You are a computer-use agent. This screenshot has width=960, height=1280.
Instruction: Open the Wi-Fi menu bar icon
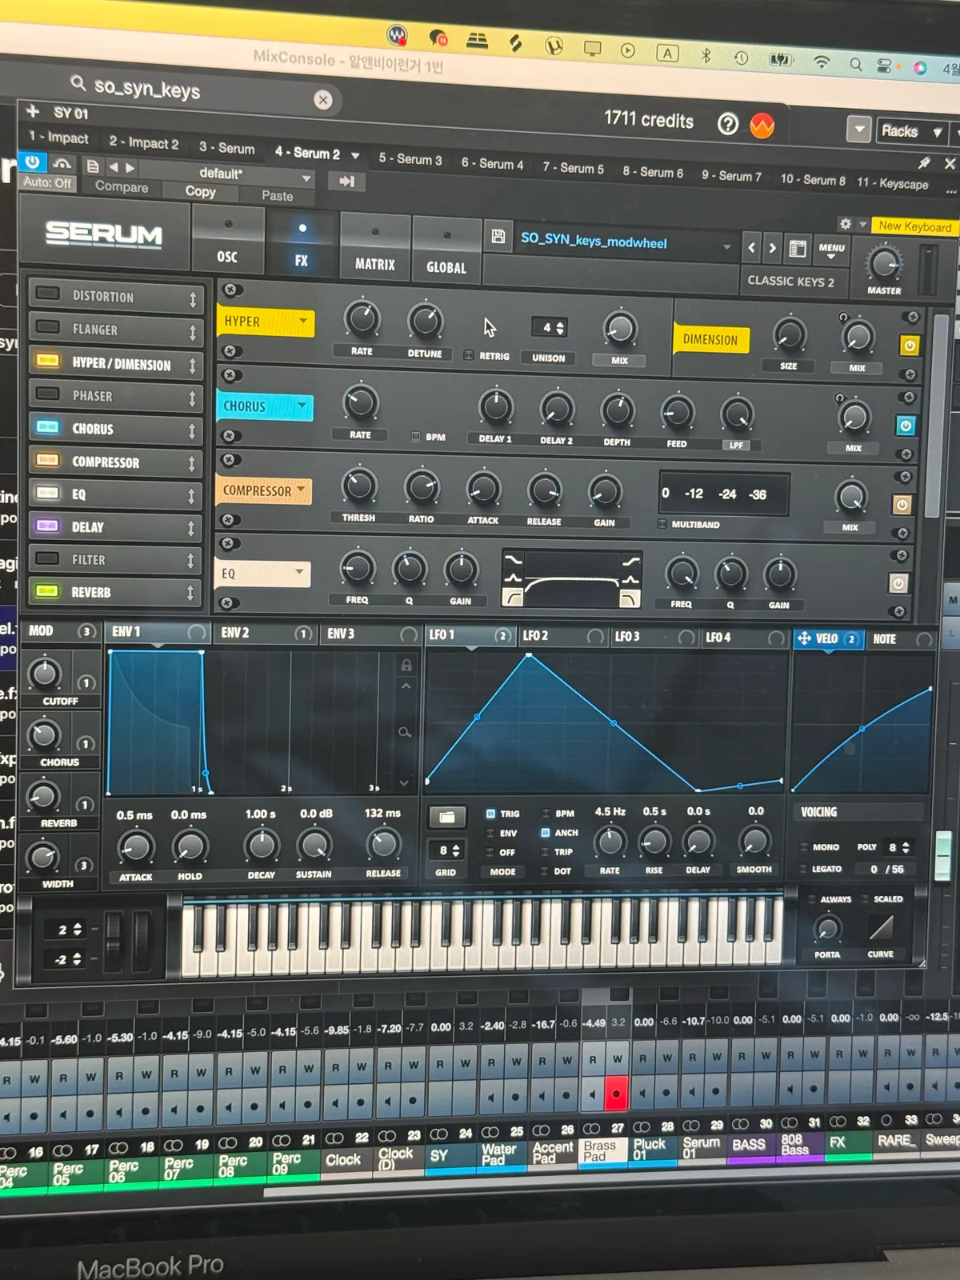tap(822, 62)
